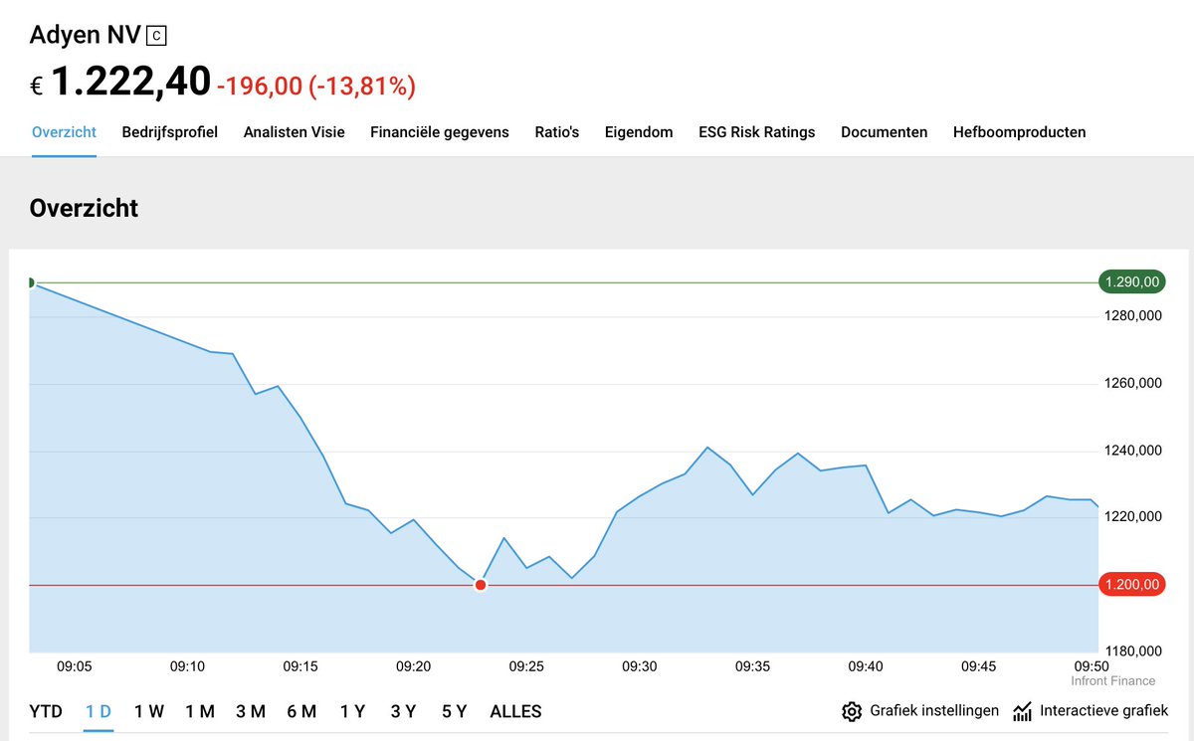Click the 1220,000 price axis label
1194x741 pixels.
pos(1133,517)
